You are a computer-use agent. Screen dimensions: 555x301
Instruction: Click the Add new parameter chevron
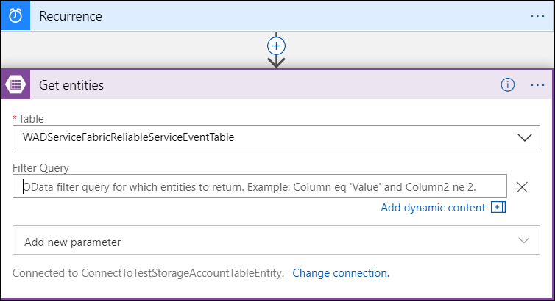[524, 240]
